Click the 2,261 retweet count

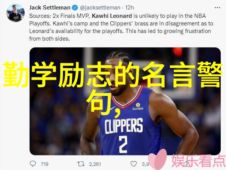tap(95, 164)
